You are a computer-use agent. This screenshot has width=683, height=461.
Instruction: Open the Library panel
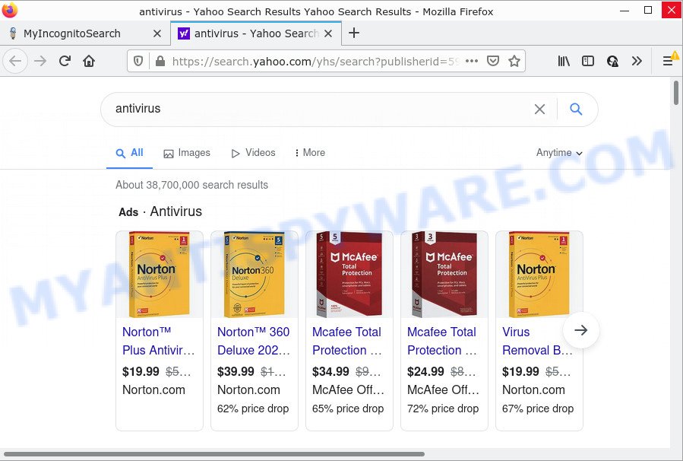pos(564,61)
